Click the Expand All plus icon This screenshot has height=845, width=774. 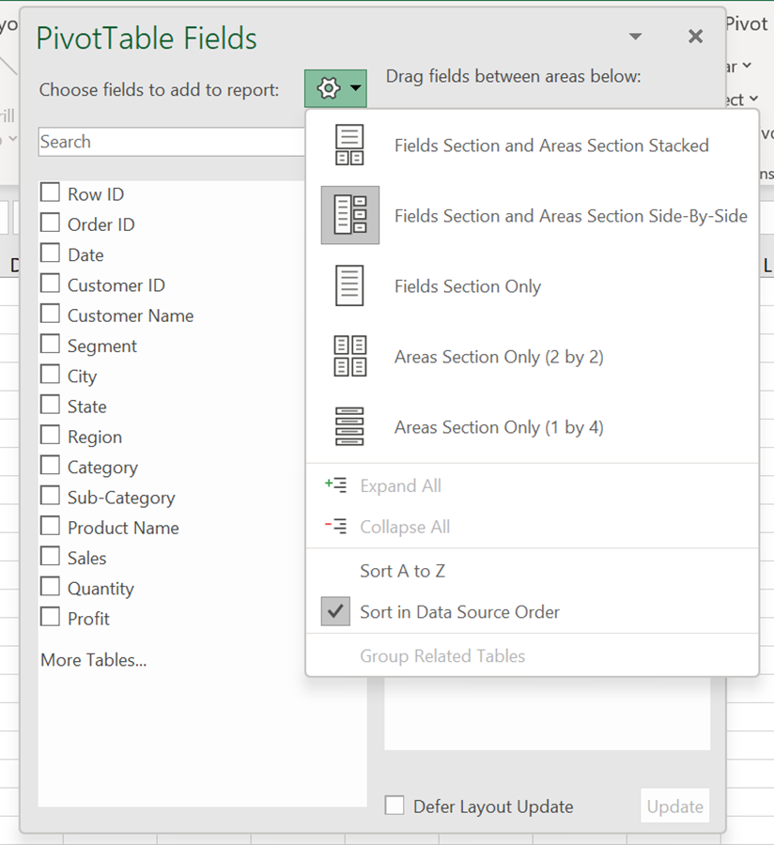coord(335,485)
